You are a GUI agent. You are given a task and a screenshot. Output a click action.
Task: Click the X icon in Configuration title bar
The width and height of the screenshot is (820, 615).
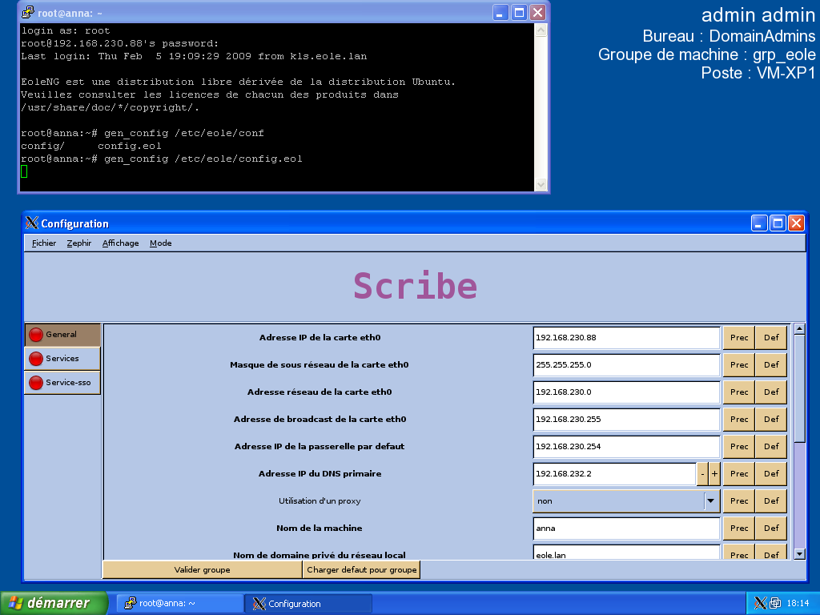pyautogui.click(x=32, y=223)
